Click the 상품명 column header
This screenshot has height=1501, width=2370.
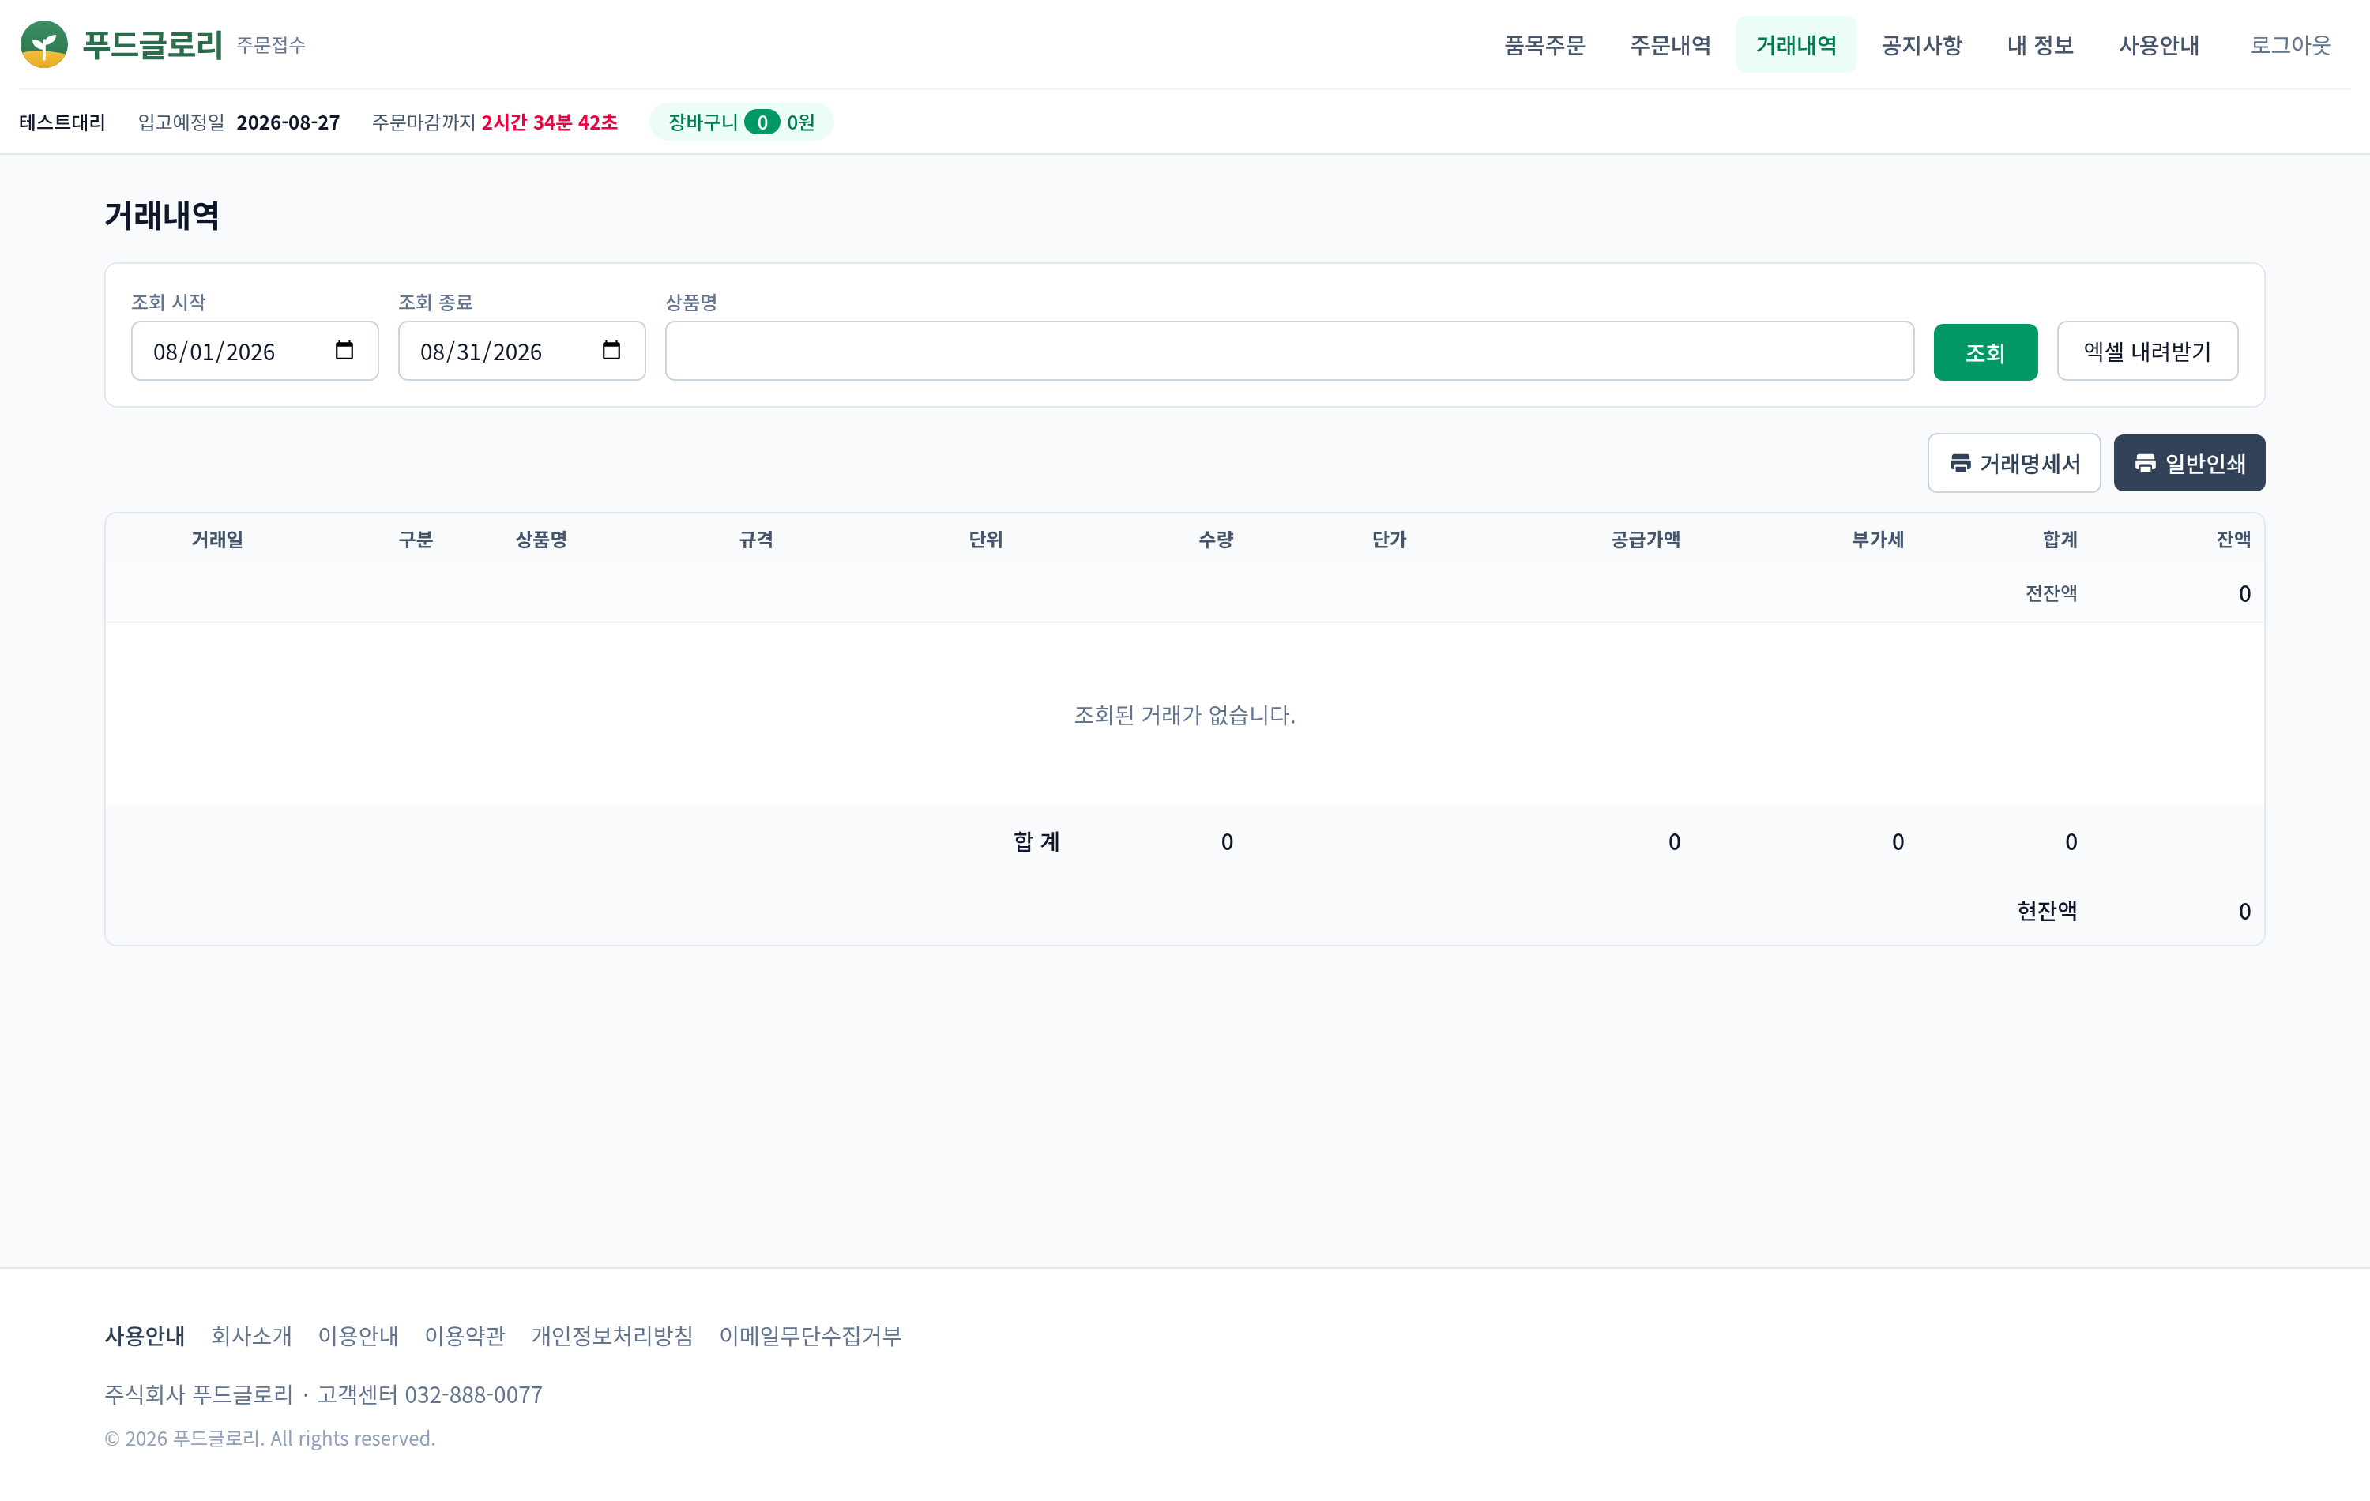tap(541, 540)
